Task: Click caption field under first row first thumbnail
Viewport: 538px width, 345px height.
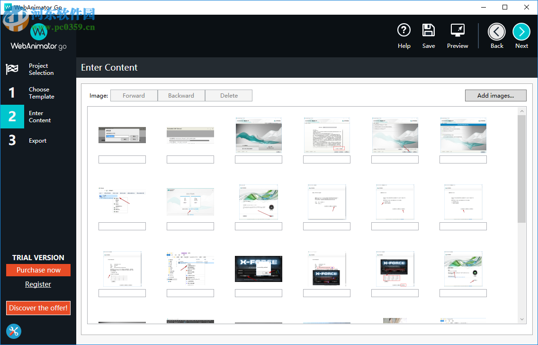Action: (122, 159)
